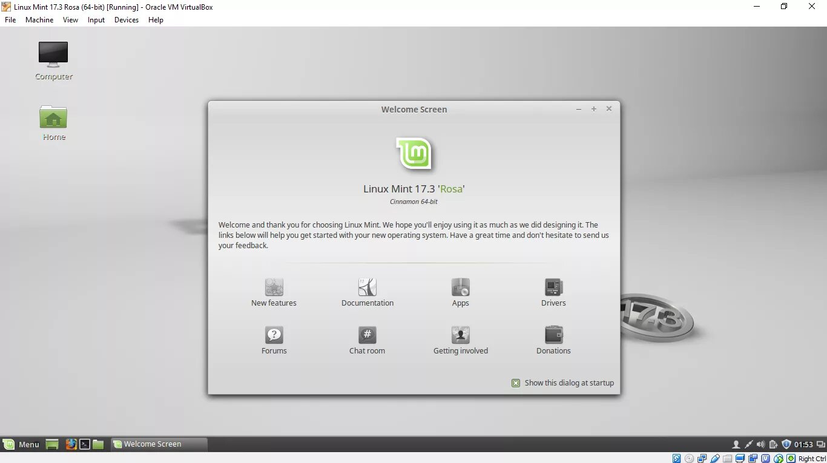Viewport: 827px width, 463px height.
Task: Click the Linux Mint logo in dialog
Action: click(x=414, y=154)
